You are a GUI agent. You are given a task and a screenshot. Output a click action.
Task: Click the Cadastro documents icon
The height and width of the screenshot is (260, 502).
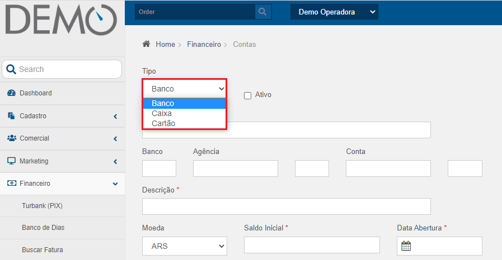pyautogui.click(x=12, y=116)
